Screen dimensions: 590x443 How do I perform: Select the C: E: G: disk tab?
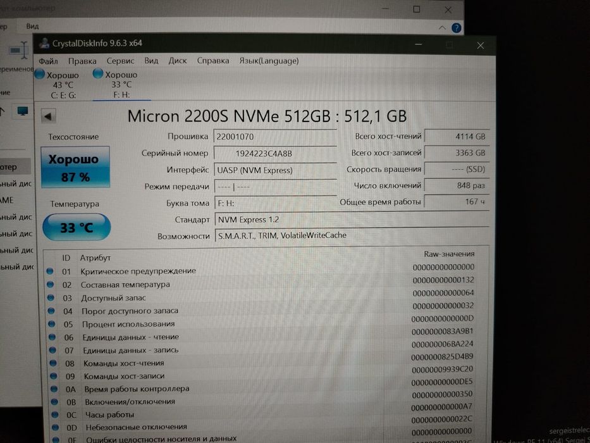pyautogui.click(x=63, y=85)
